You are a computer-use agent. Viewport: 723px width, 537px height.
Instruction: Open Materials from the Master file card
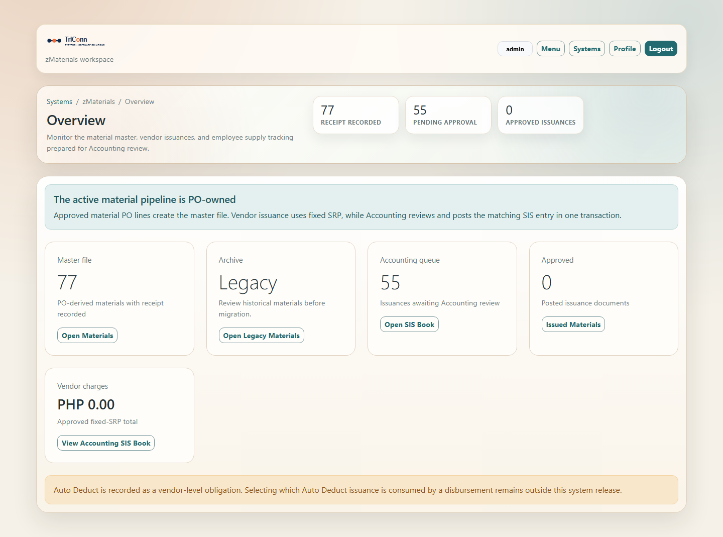click(87, 336)
